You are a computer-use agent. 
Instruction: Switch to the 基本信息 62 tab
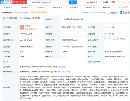coord(8,8)
